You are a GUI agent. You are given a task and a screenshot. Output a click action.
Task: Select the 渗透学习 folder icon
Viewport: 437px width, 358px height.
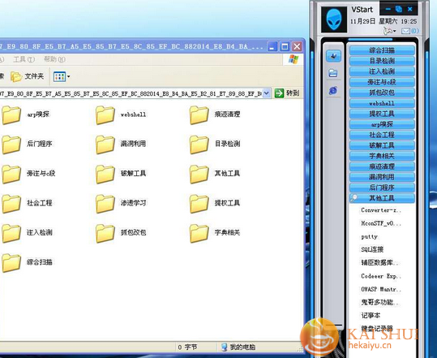coord(105,204)
